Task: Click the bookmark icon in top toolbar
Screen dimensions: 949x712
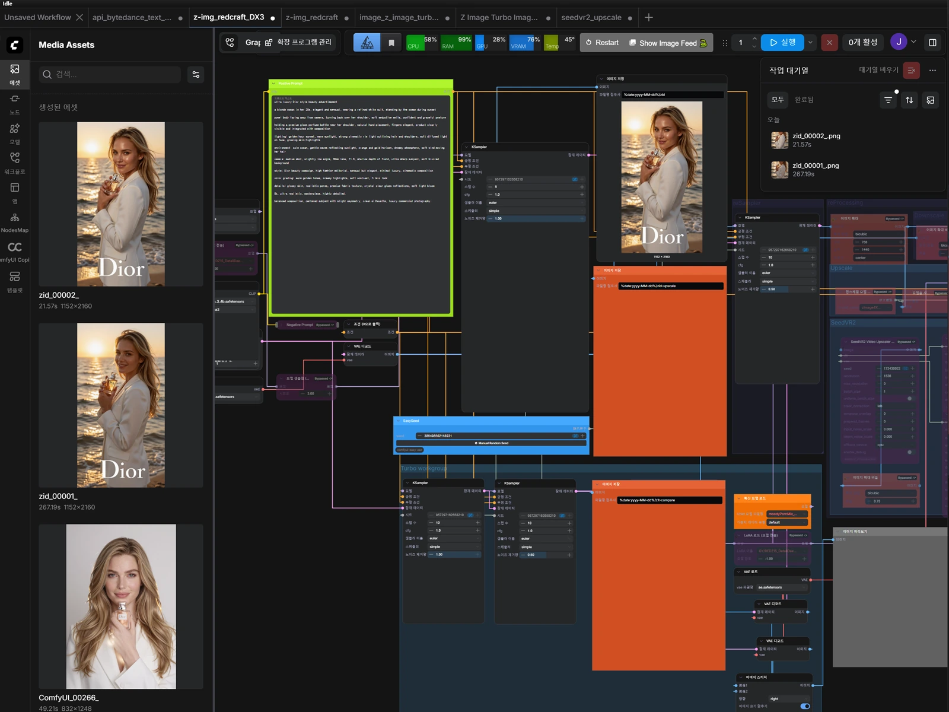Action: coord(391,43)
